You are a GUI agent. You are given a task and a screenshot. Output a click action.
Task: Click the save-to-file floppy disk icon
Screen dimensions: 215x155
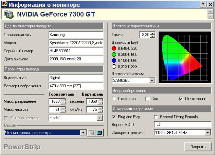click(91, 133)
